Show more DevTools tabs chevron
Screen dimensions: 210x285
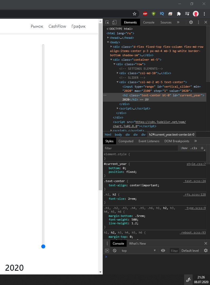(178, 22)
